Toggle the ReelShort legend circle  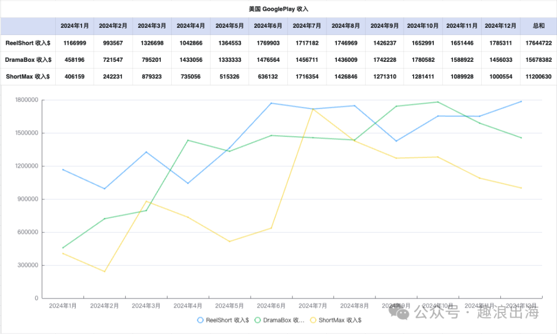click(x=200, y=320)
